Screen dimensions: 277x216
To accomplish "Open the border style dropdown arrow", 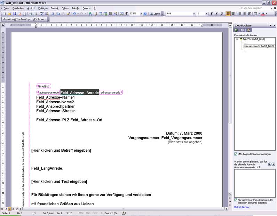I will click(x=259, y=14).
